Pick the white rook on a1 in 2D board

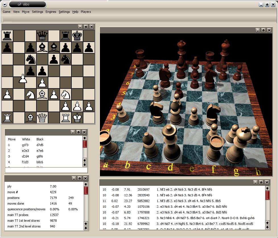7,118
